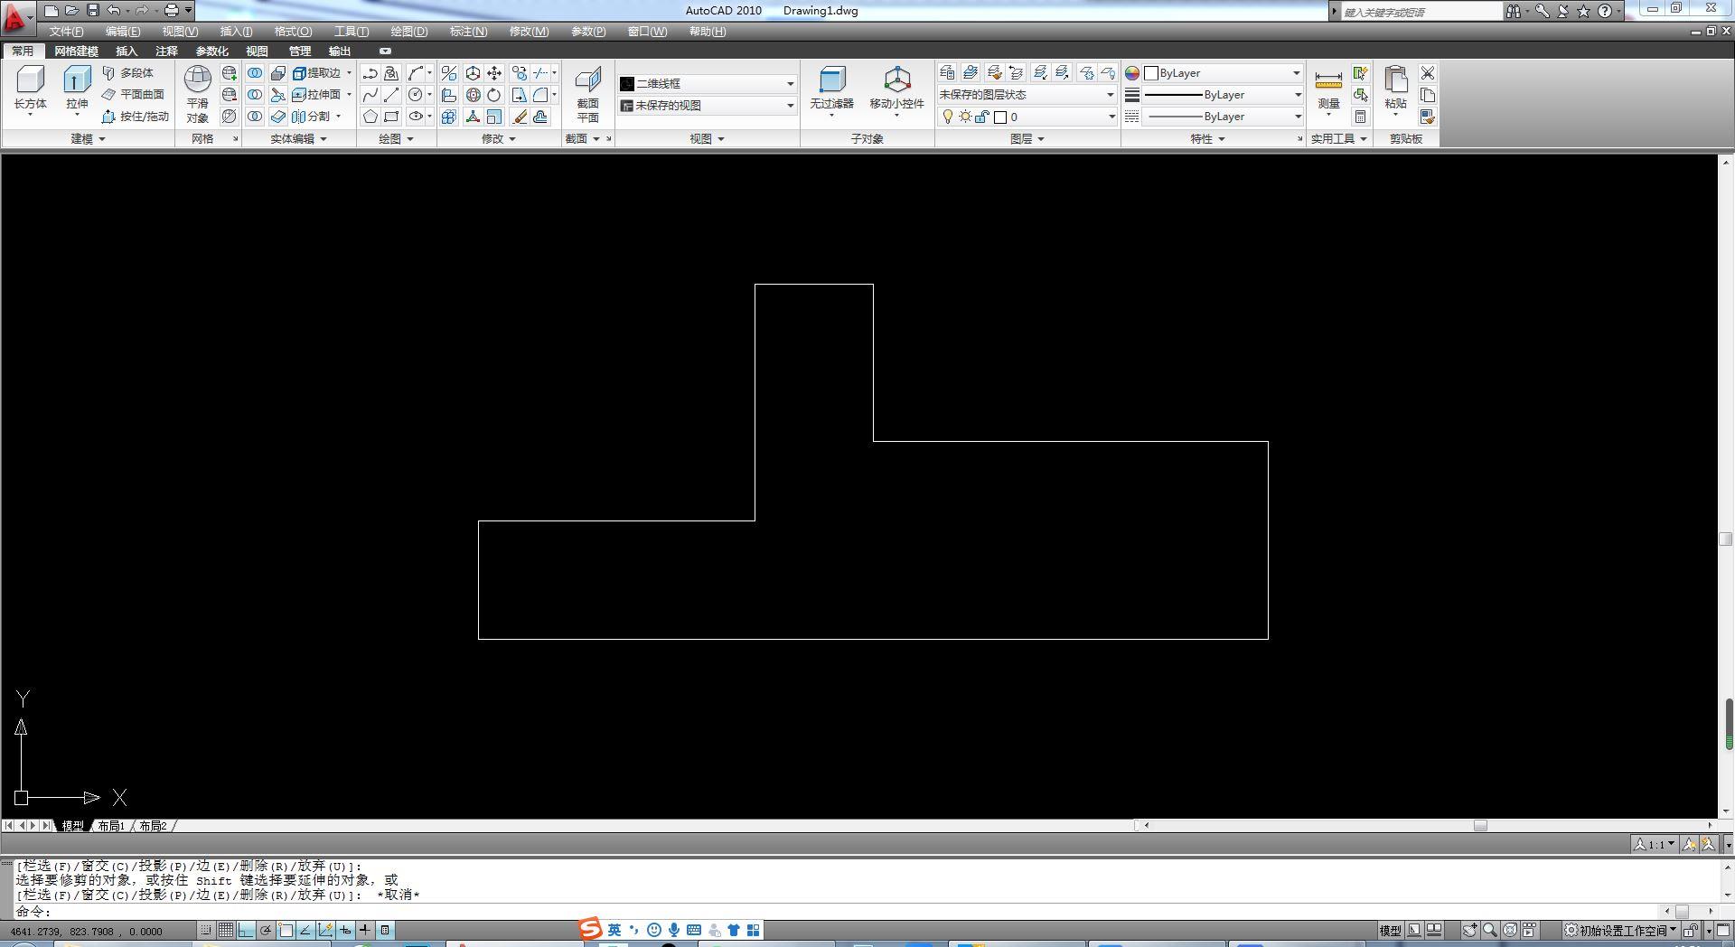Open Layer Properties manager icon

click(x=947, y=73)
